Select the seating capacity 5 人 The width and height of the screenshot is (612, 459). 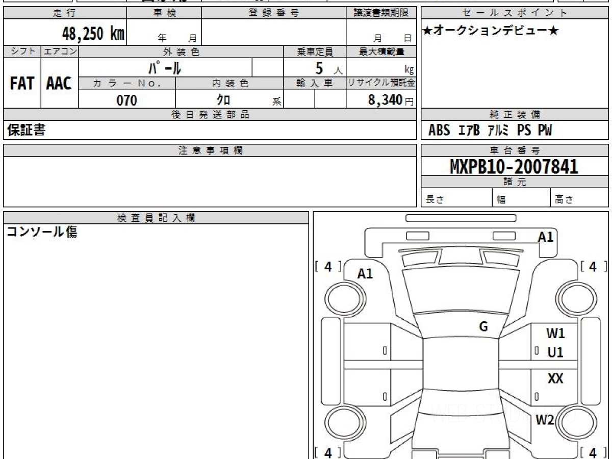[328, 68]
